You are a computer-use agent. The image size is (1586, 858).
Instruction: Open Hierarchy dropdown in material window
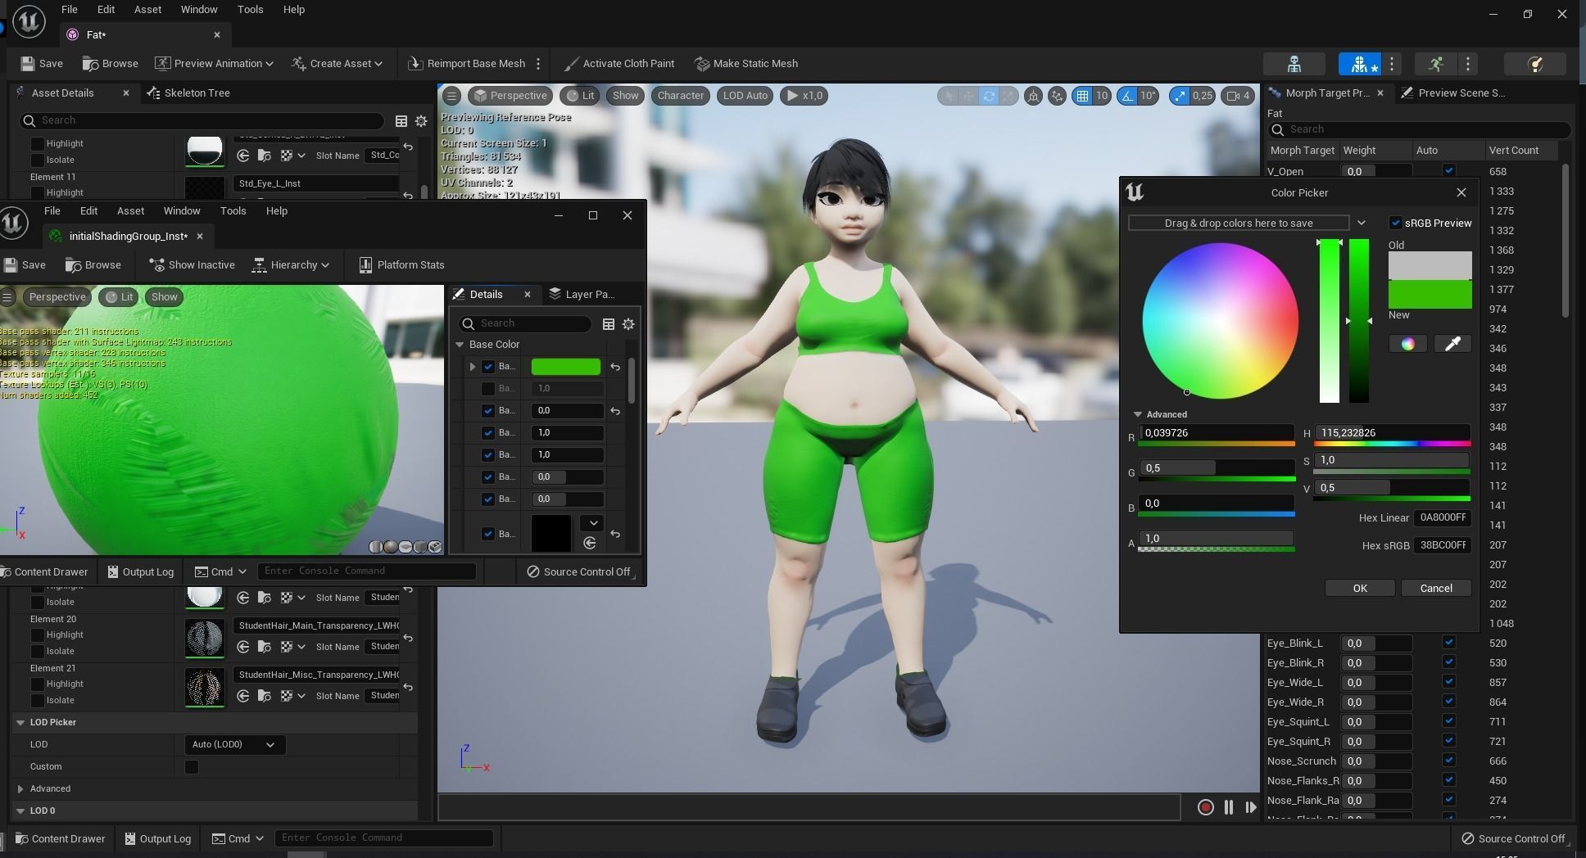(291, 264)
